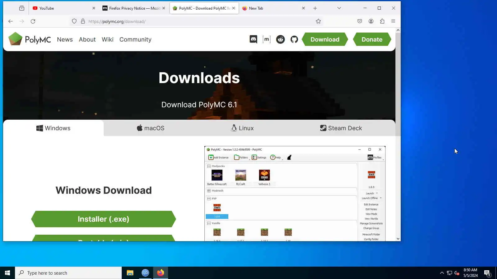Switch to the YouTube tab

click(64, 8)
